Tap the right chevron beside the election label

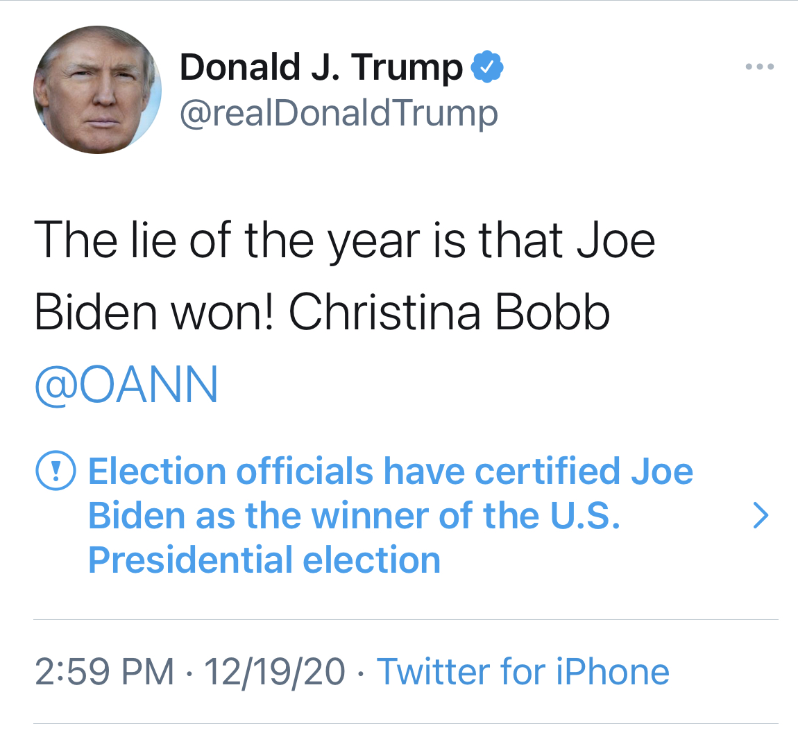coord(761,516)
